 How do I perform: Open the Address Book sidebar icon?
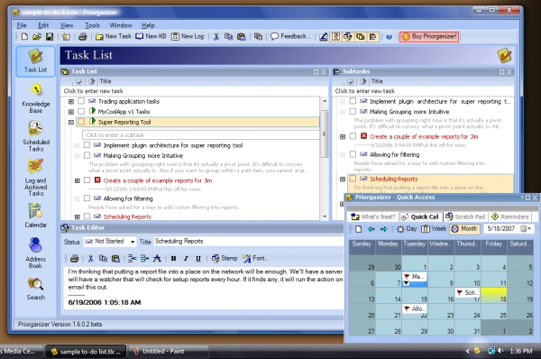35,253
